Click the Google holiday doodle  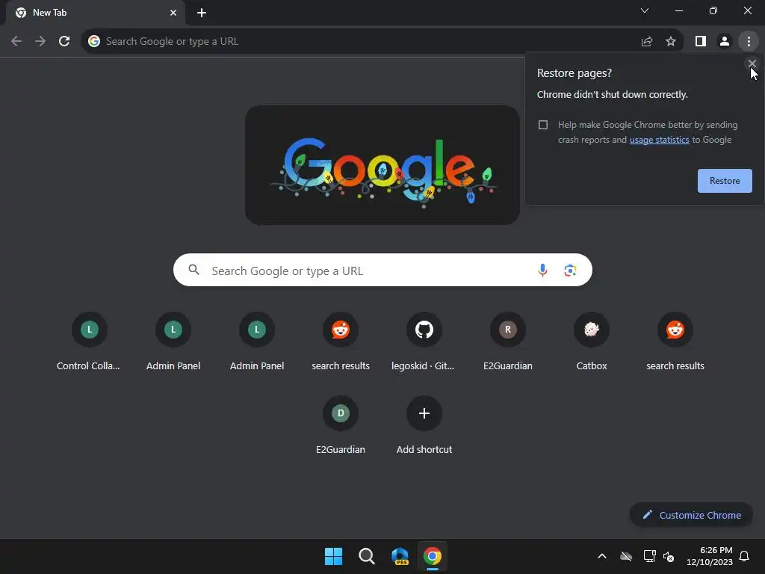[x=382, y=165]
